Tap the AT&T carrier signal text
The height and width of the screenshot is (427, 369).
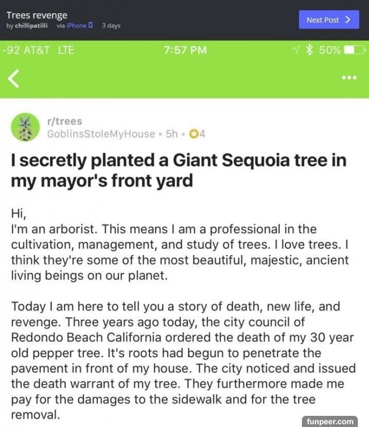pyautogui.click(x=35, y=50)
